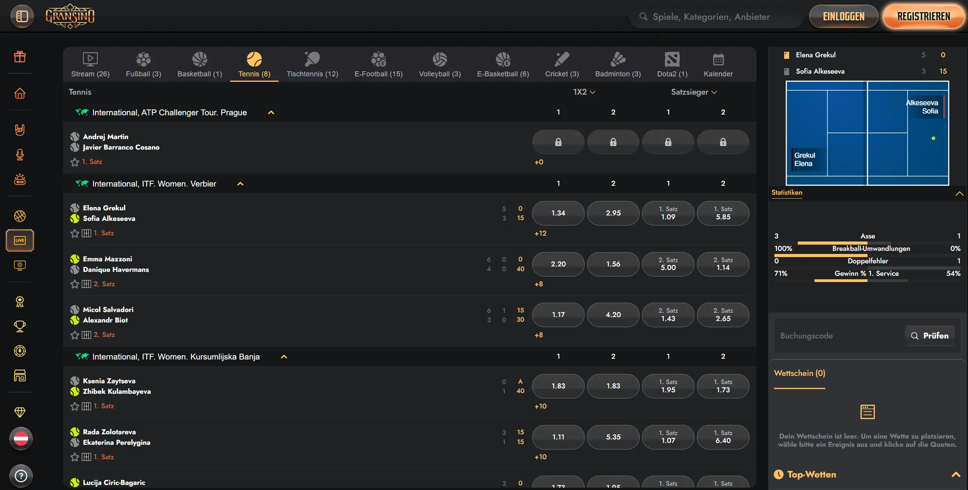Click the clock icon beside Top-Wetten
The width and height of the screenshot is (968, 490).
click(779, 474)
